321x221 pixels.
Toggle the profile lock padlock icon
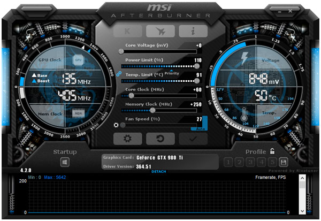click(272, 151)
